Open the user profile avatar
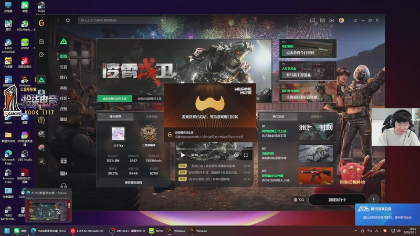Screen dimensions: 420x236 tap(341, 20)
